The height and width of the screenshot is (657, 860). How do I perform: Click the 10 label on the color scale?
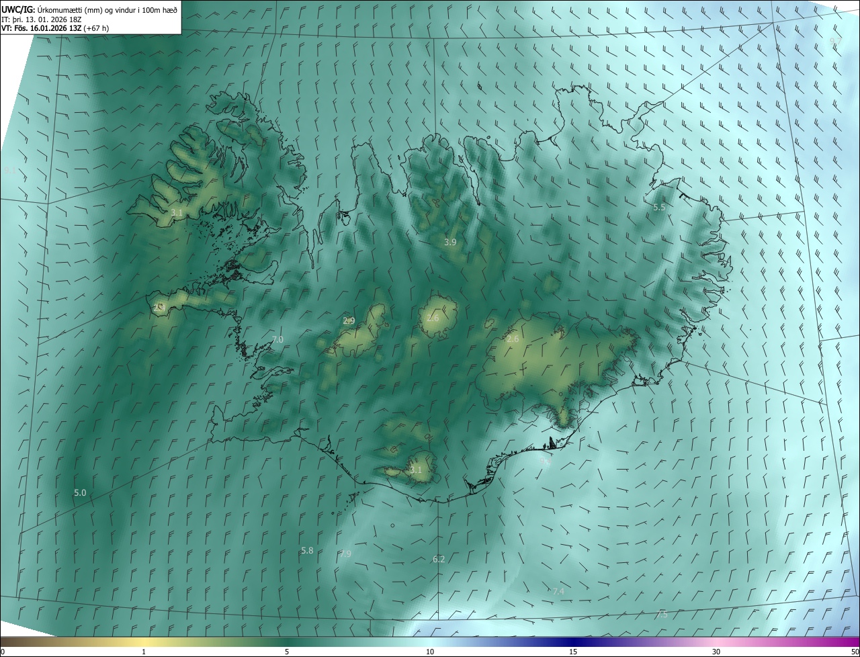[x=430, y=652]
